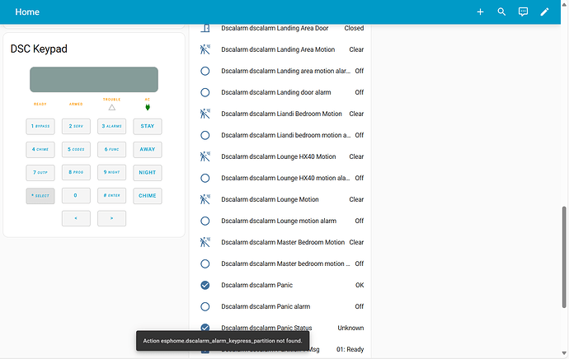Click the ARMED status label
569x359 pixels.
[76, 104]
